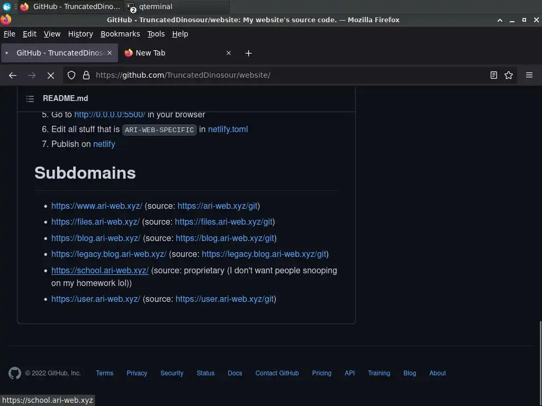Open https://legacy.blog.ari-web.xyz/git source link

point(264,254)
